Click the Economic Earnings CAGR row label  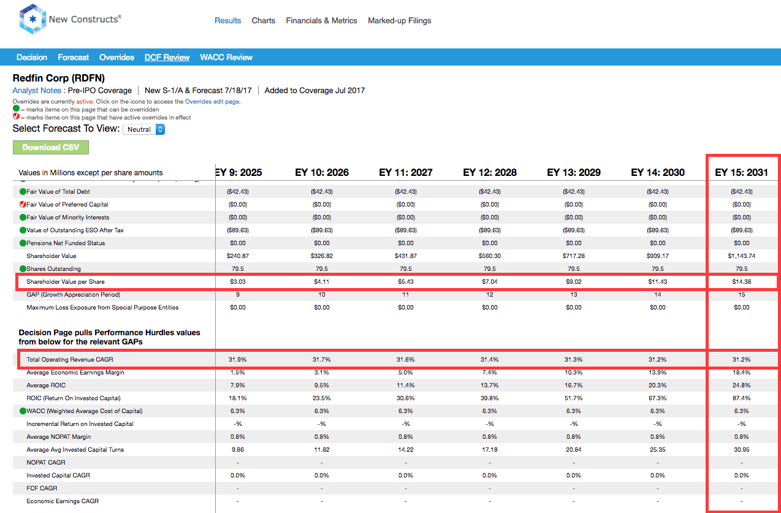click(x=63, y=501)
